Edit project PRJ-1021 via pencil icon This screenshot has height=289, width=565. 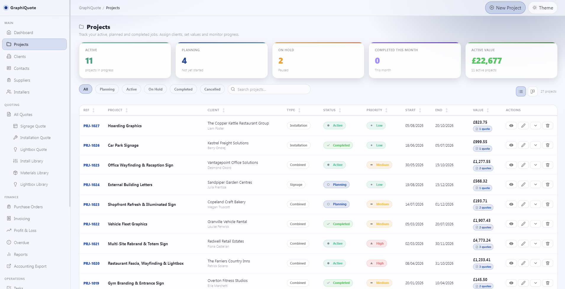coord(523,244)
